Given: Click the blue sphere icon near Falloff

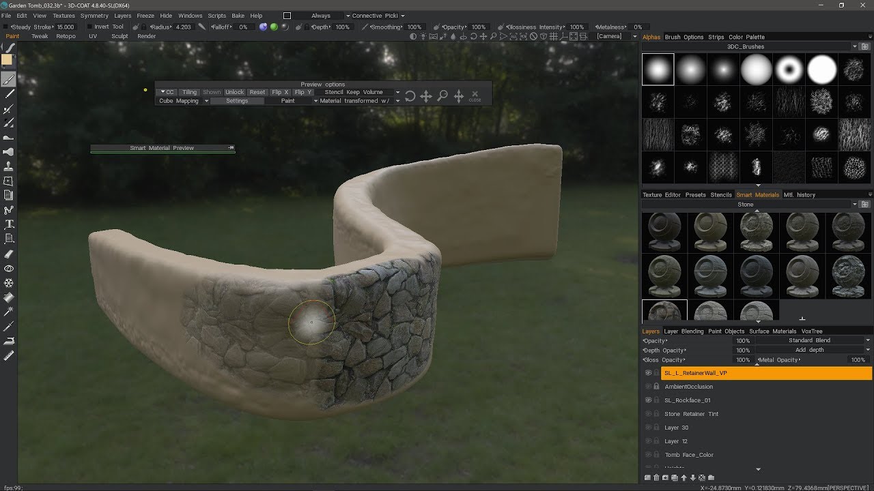Looking at the screenshot, I should (x=263, y=27).
